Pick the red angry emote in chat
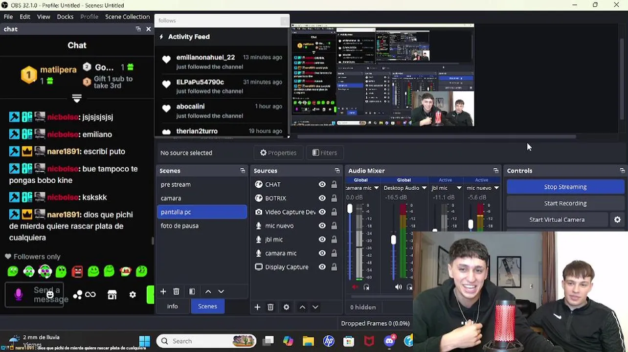This screenshot has width=628, height=352. (x=77, y=271)
